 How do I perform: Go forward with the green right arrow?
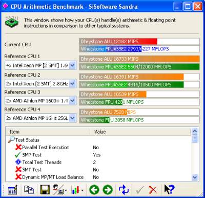click(108, 190)
